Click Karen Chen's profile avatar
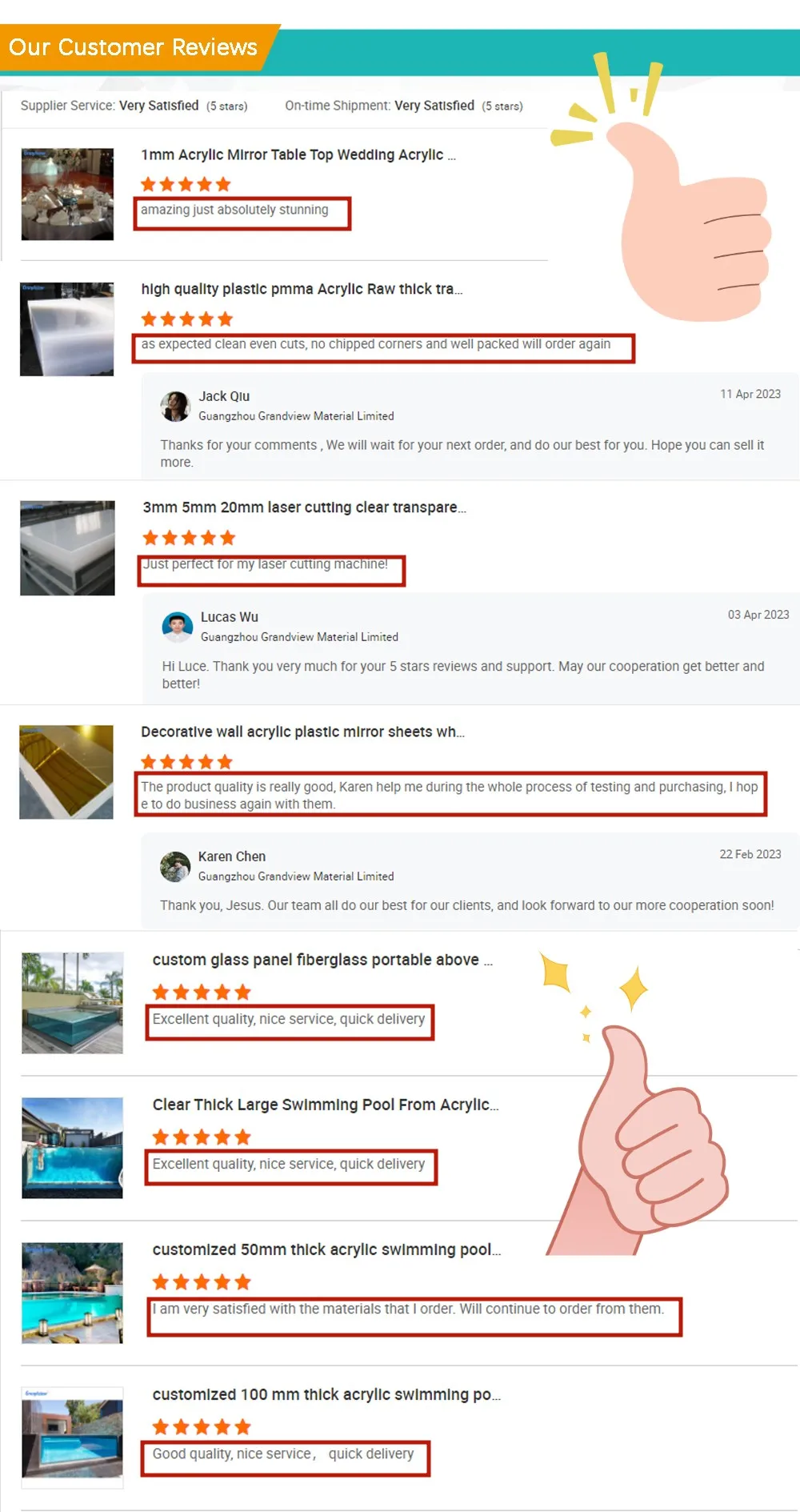This screenshot has height=1512, width=800. [x=175, y=866]
